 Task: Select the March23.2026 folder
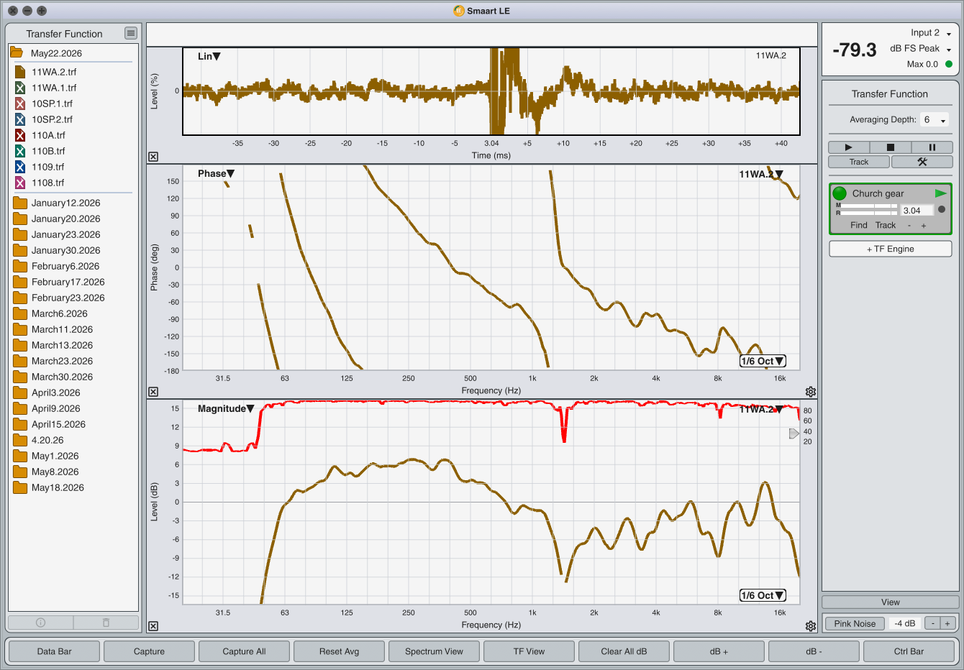(x=62, y=361)
